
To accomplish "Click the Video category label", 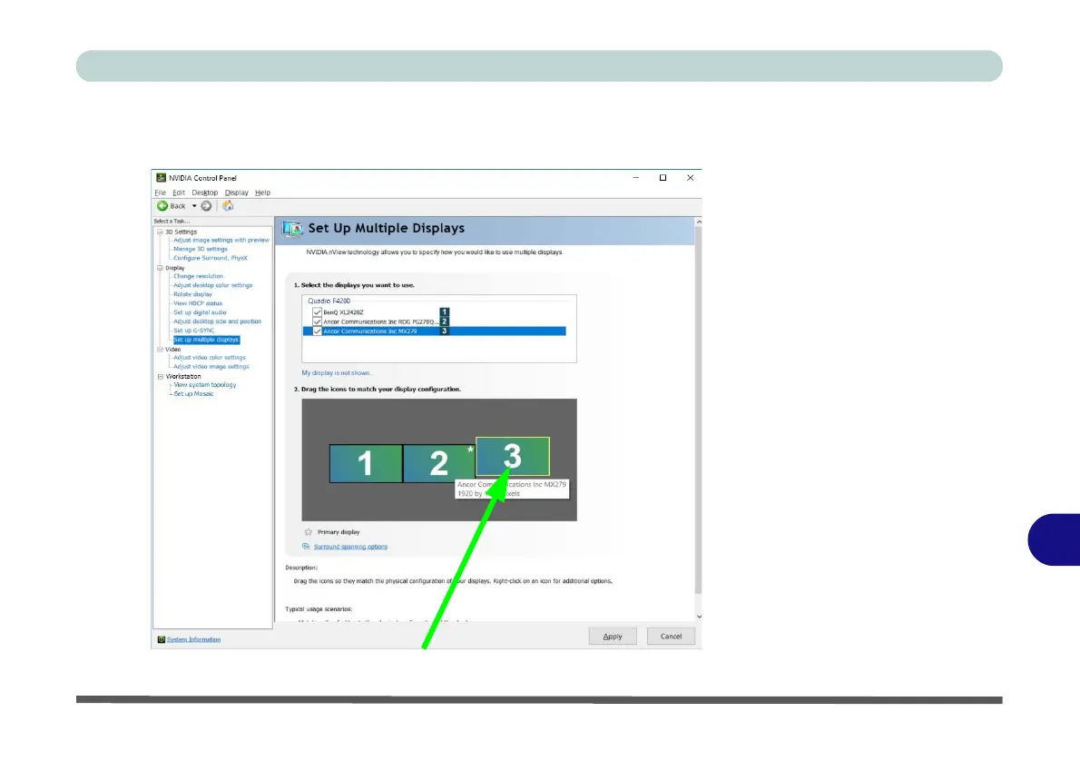I will click(172, 350).
